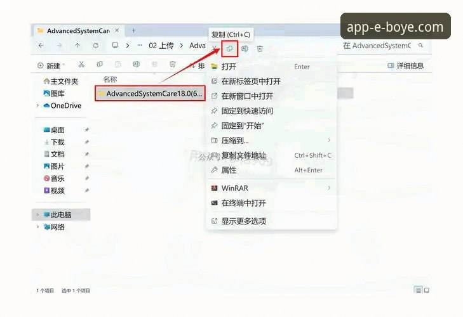The width and height of the screenshot is (463, 317).
Task: Select 网络 in the sidebar
Action: point(54,227)
